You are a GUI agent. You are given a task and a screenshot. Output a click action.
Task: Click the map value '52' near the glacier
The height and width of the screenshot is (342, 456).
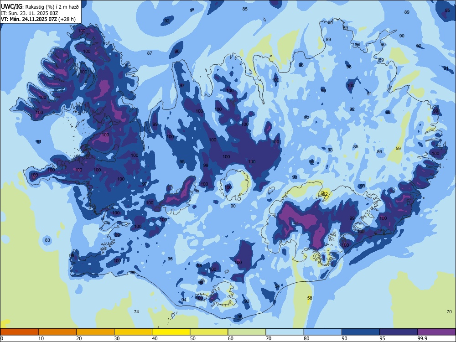click(x=325, y=194)
